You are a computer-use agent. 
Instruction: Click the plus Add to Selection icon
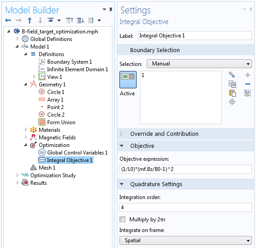[x=248, y=75]
